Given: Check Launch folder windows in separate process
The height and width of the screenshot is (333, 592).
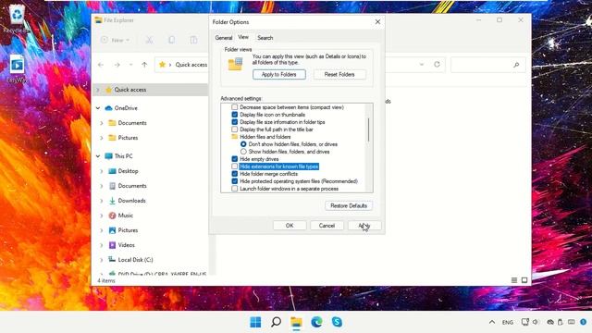Looking at the screenshot, I should click(x=234, y=189).
